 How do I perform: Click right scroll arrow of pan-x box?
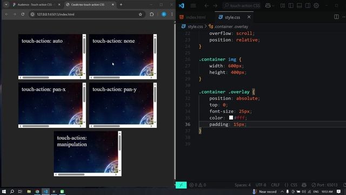click(81, 126)
